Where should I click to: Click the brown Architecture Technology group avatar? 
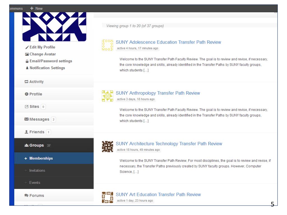(107, 147)
